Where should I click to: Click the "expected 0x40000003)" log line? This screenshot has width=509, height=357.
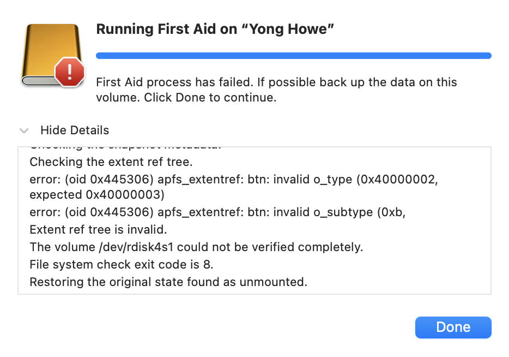click(x=96, y=195)
